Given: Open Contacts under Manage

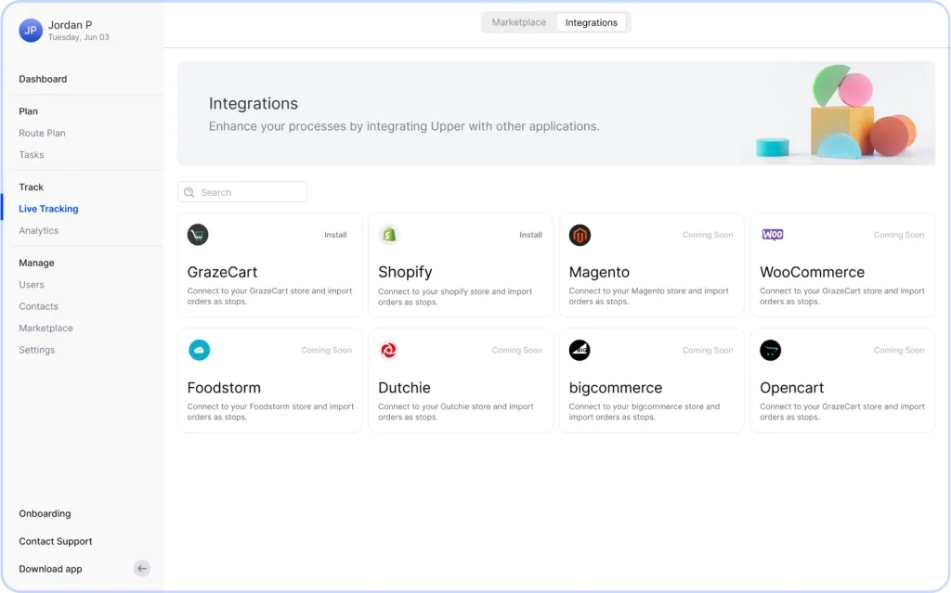Looking at the screenshot, I should [x=39, y=306].
